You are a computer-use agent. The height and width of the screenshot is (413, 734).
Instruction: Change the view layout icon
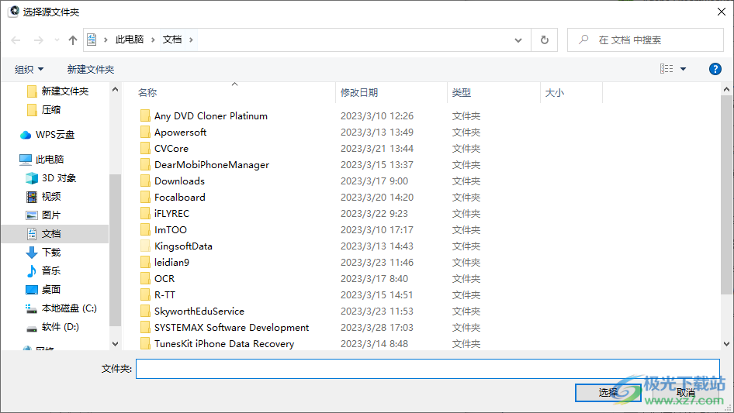pos(666,69)
